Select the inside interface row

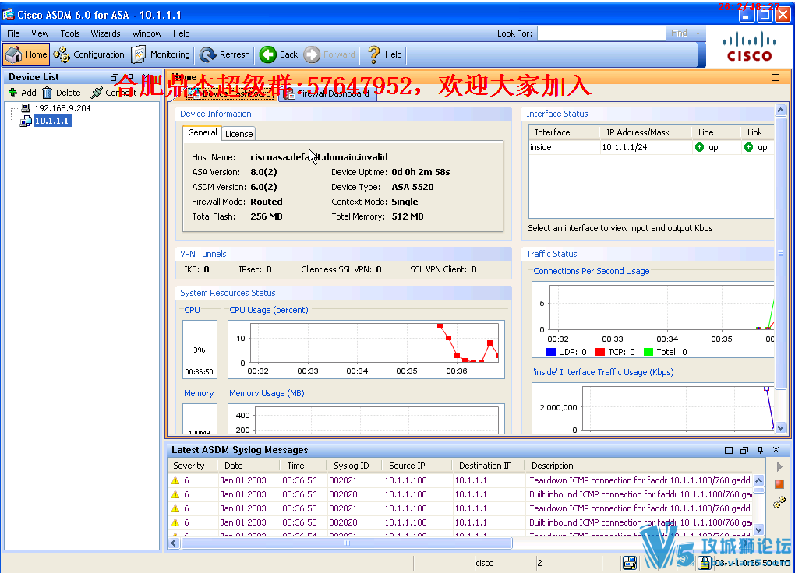(x=651, y=147)
